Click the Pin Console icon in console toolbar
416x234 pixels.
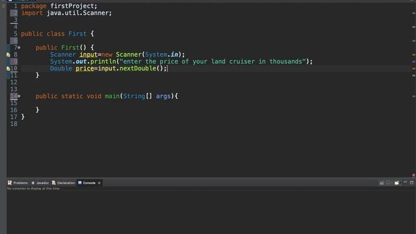pos(382,183)
